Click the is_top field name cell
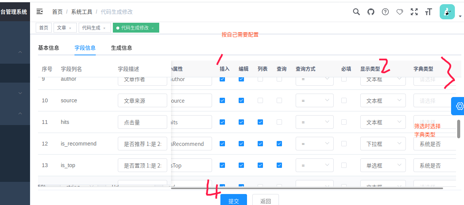Screen dimensions: 464x205 click(68, 165)
